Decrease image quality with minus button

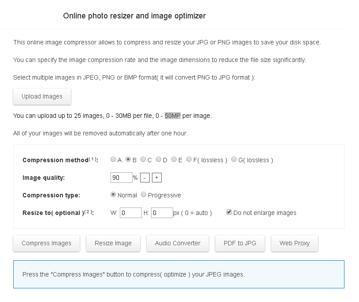click(144, 178)
